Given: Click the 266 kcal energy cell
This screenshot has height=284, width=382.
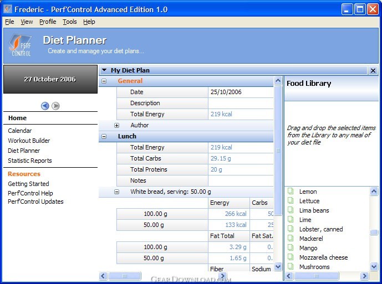Looking at the screenshot, I should coord(229,214).
